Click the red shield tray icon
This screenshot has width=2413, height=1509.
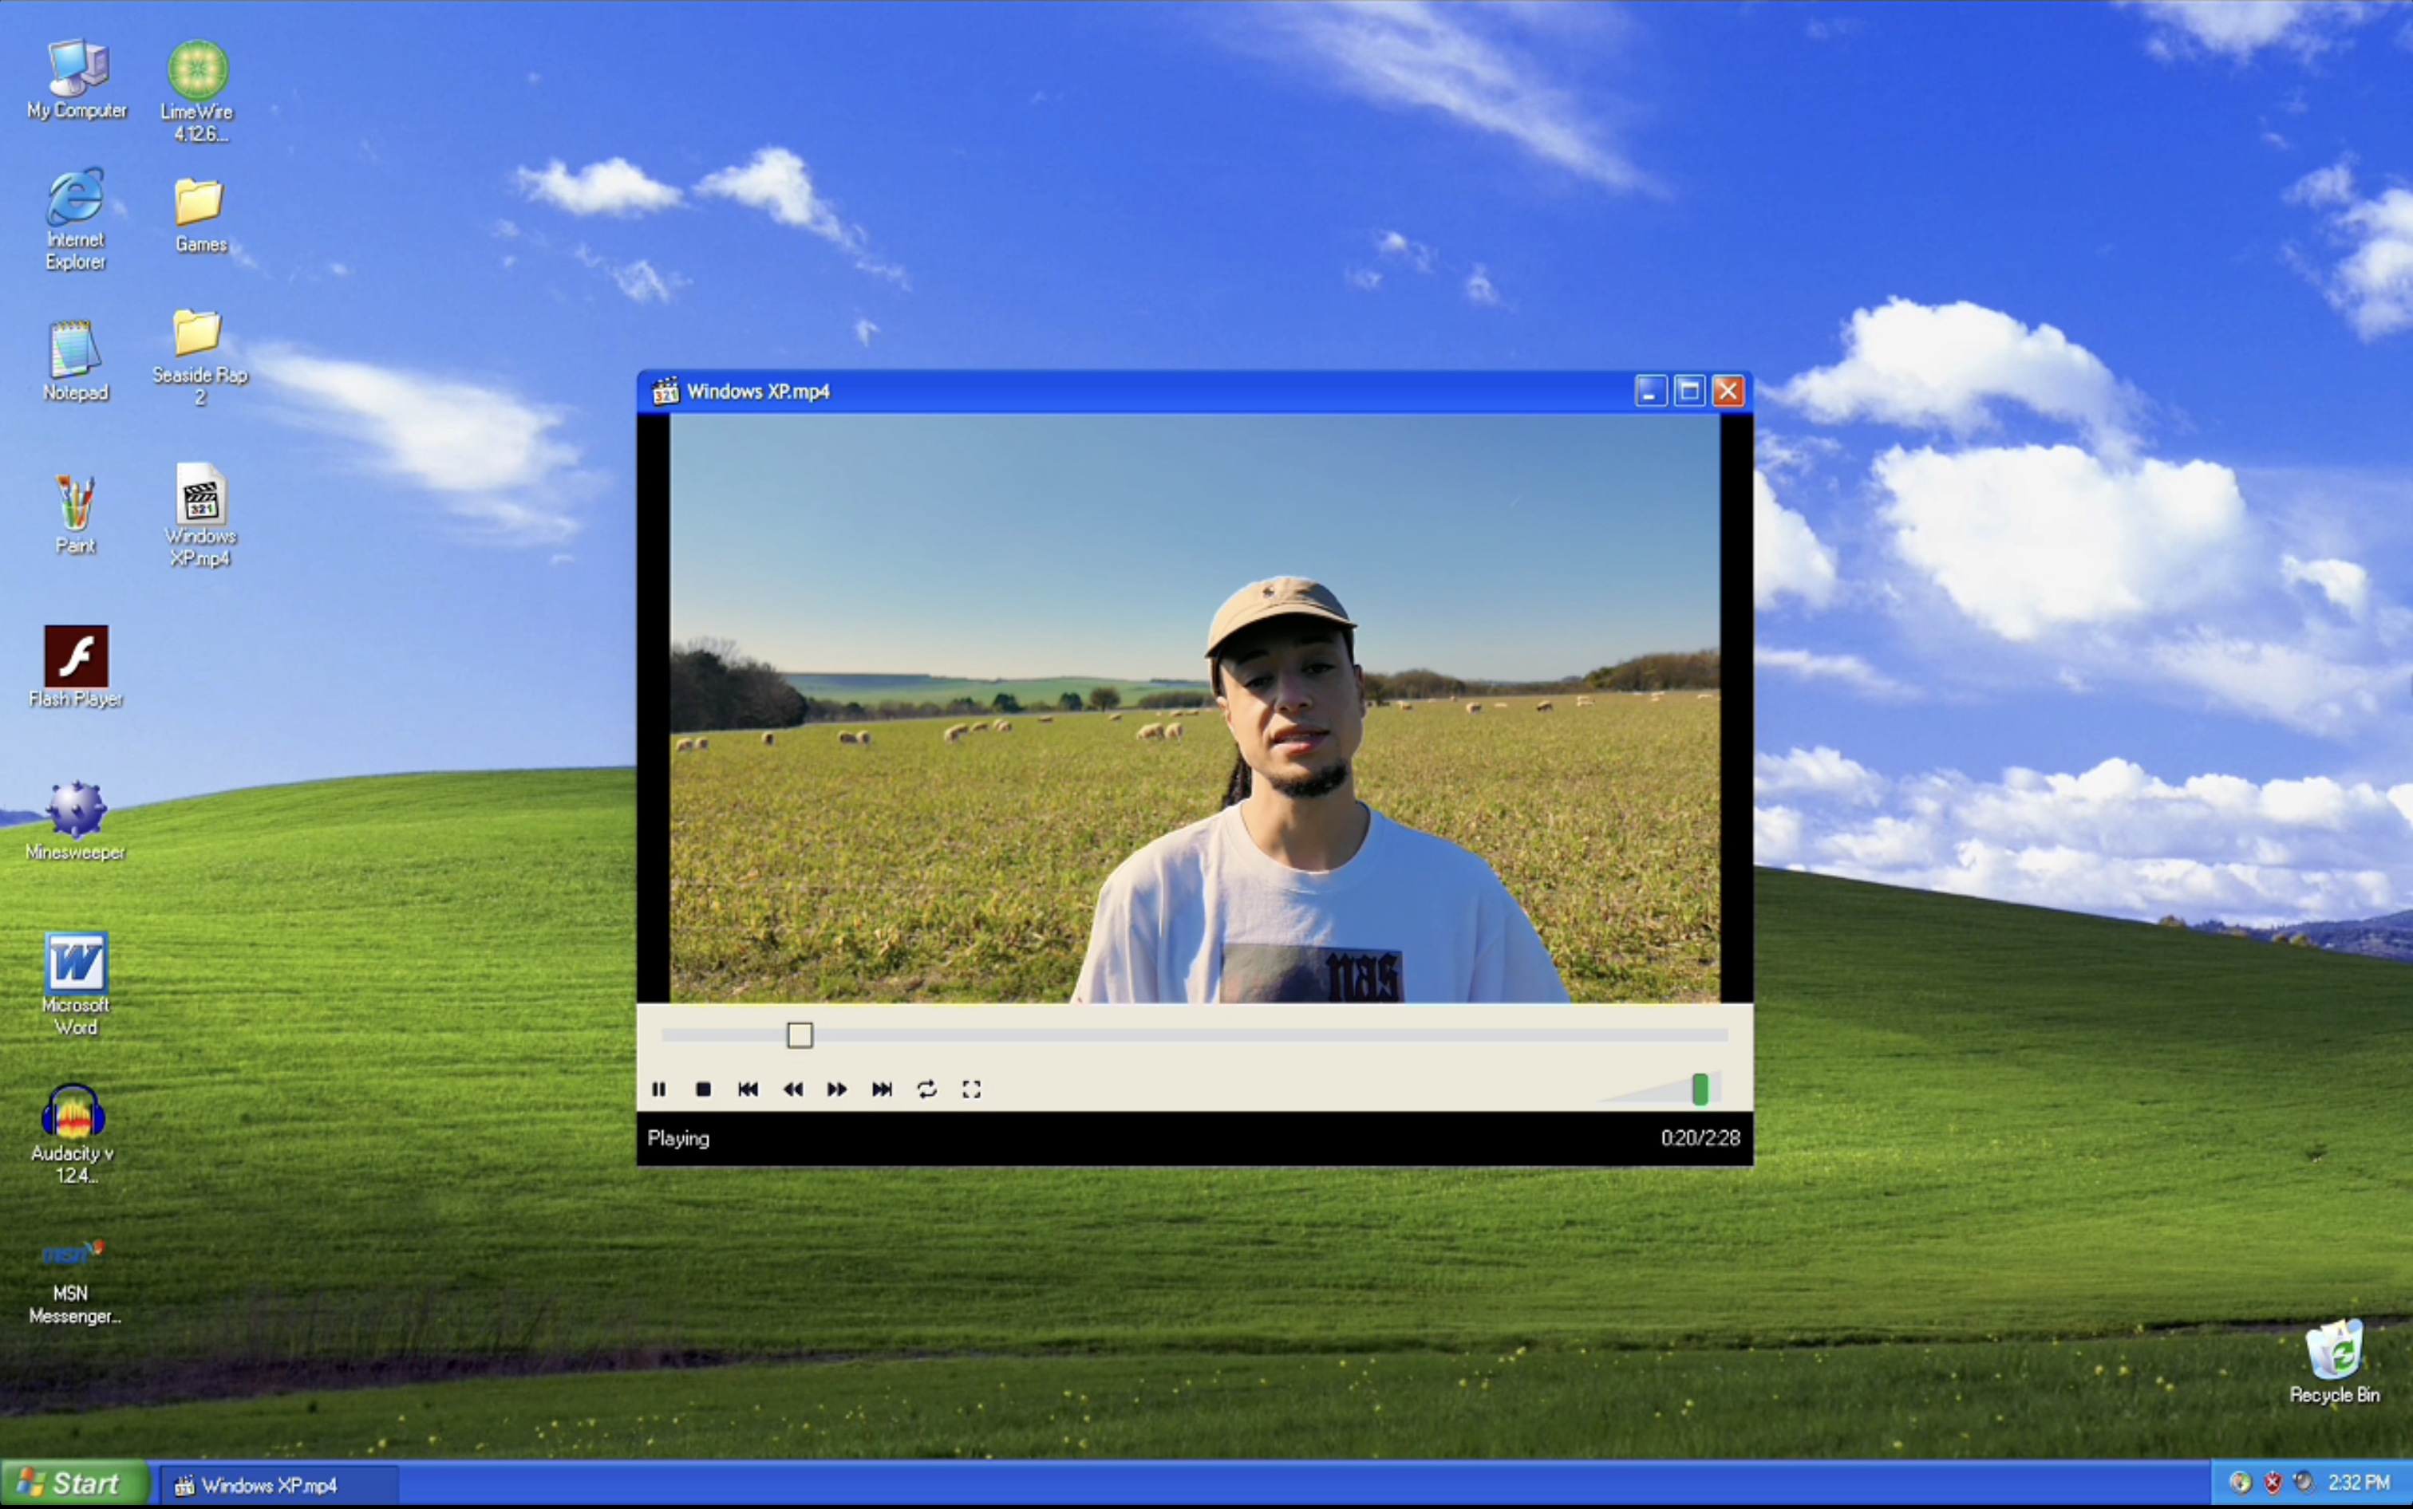pos(2273,1483)
